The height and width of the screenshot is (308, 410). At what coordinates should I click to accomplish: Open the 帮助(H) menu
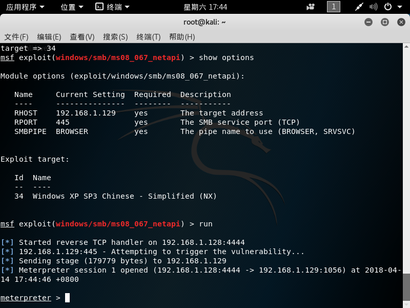pyautogui.click(x=182, y=37)
